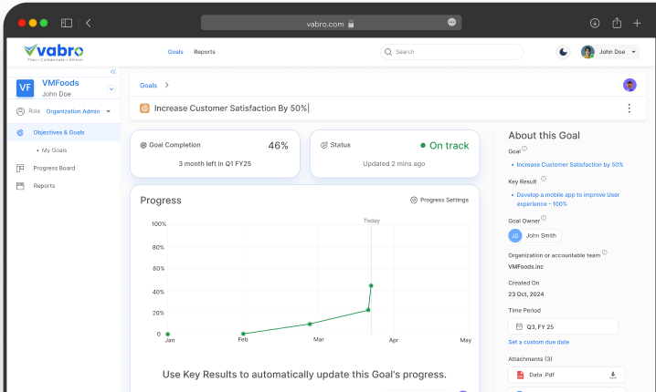This screenshot has width=656, height=392.
Task: Click the browser share icon
Action: pyautogui.click(x=617, y=23)
